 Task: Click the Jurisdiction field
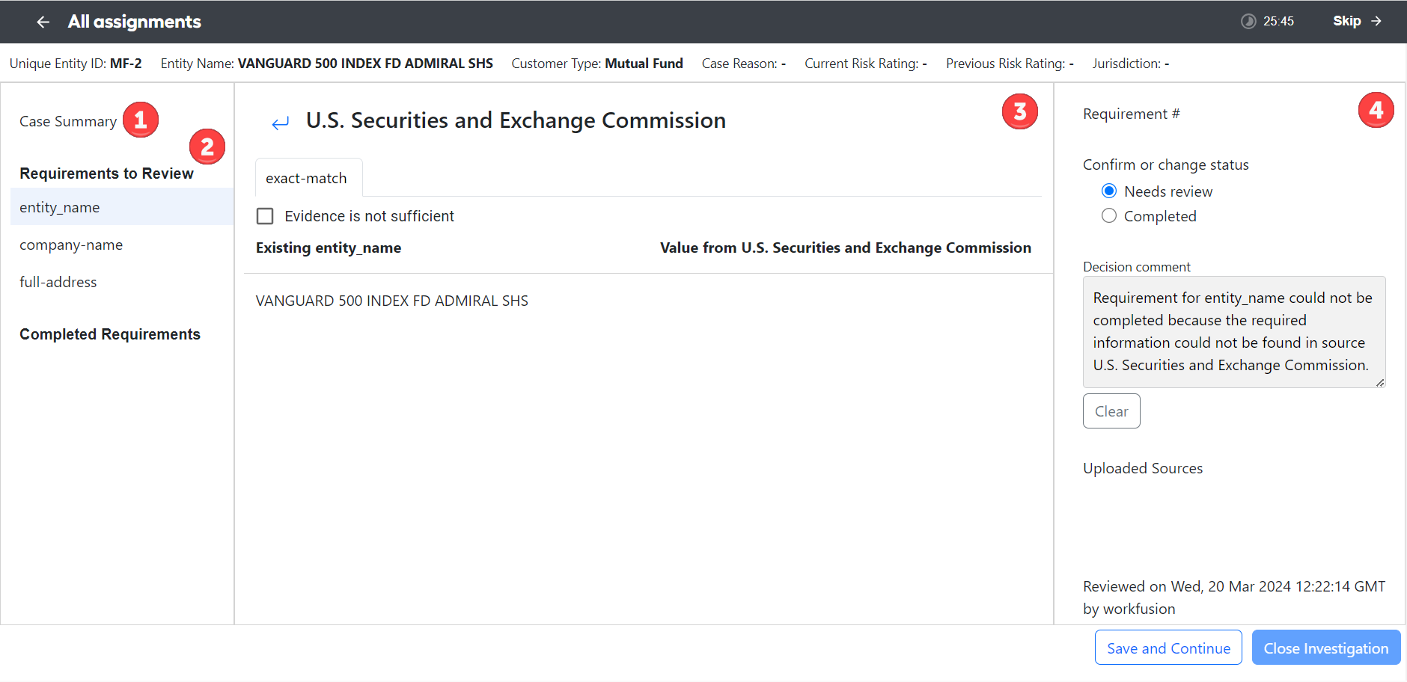coord(1131,64)
